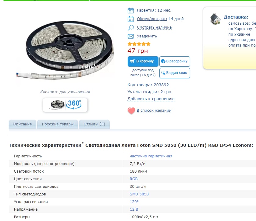Screen dimensions: 256x221
Task: Click the red heart wishlist icon
Action: (x=131, y=111)
